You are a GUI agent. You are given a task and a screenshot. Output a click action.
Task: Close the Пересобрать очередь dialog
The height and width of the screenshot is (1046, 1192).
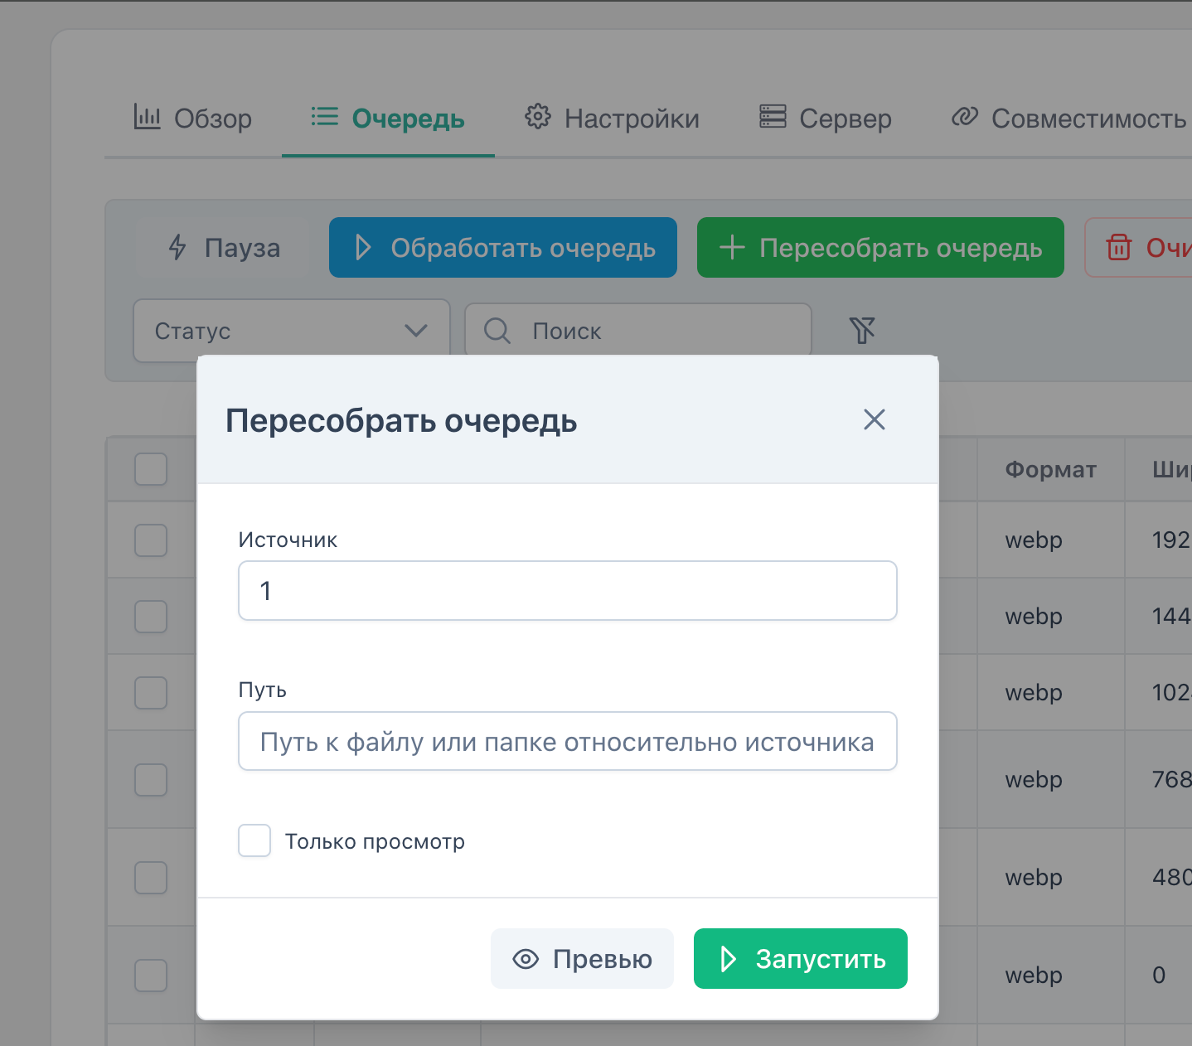[x=875, y=419]
